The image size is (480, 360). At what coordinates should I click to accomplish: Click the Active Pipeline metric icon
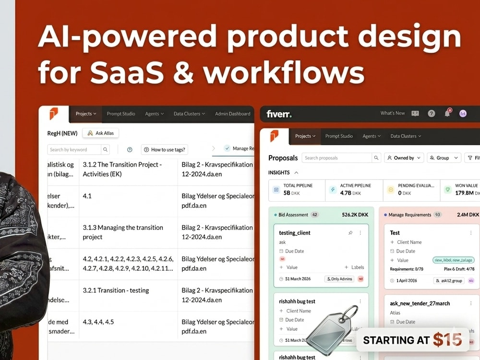coord(333,190)
